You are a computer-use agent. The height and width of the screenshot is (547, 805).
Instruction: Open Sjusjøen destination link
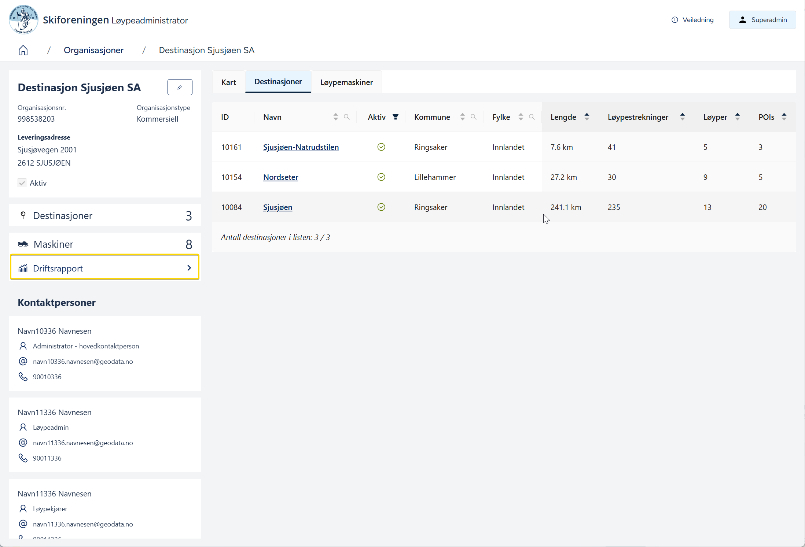[277, 207]
